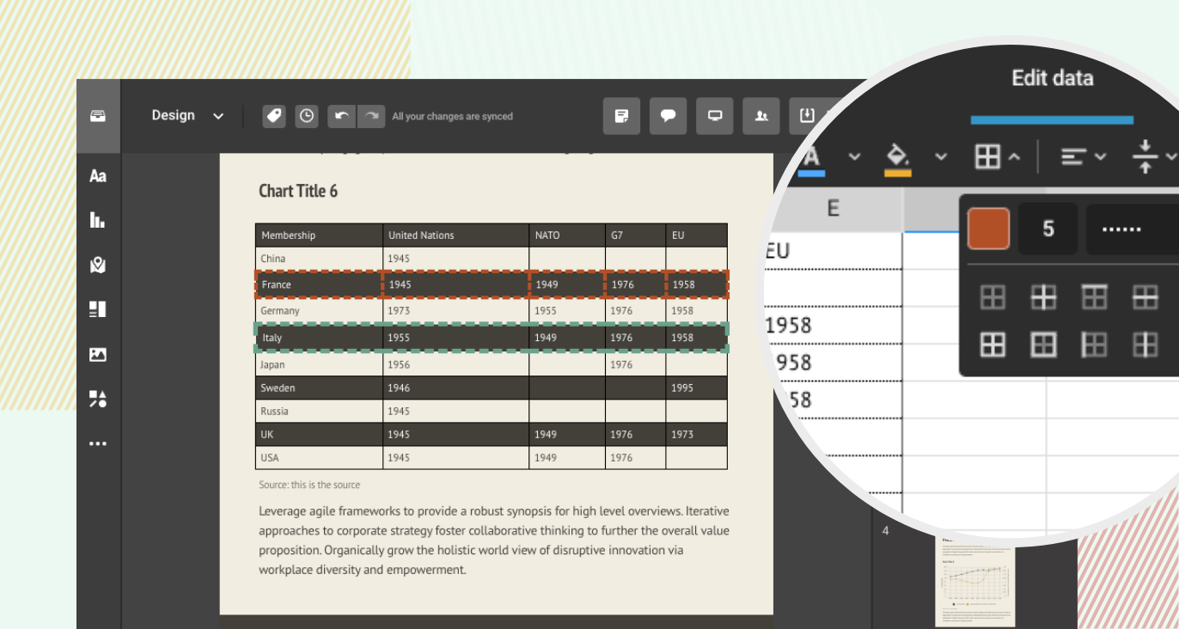Click the undo arrow in the toolbar
The height and width of the screenshot is (629, 1179).
click(x=341, y=116)
